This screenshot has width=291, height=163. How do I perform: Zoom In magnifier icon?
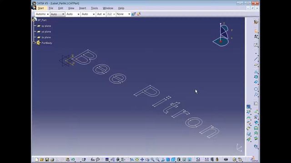pyautogui.click(x=152, y=159)
